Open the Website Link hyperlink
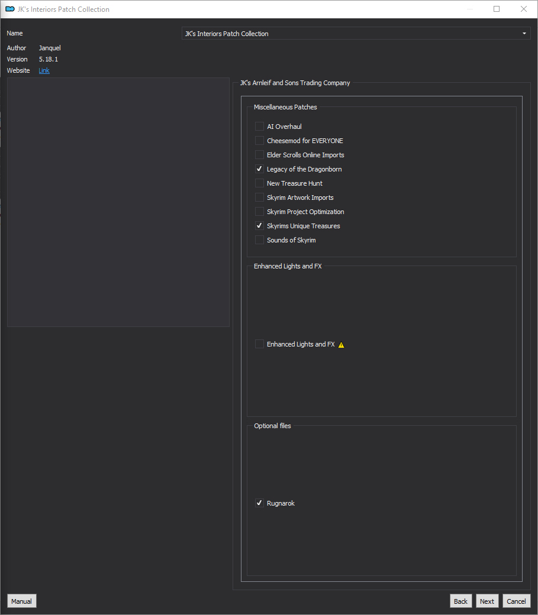Image resolution: width=538 pixels, height=615 pixels. 44,70
